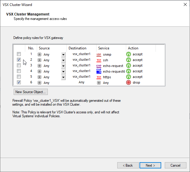The height and width of the screenshot is (172, 190).
Task: Open source dropdown for rule 4
Action: tap(63, 71)
